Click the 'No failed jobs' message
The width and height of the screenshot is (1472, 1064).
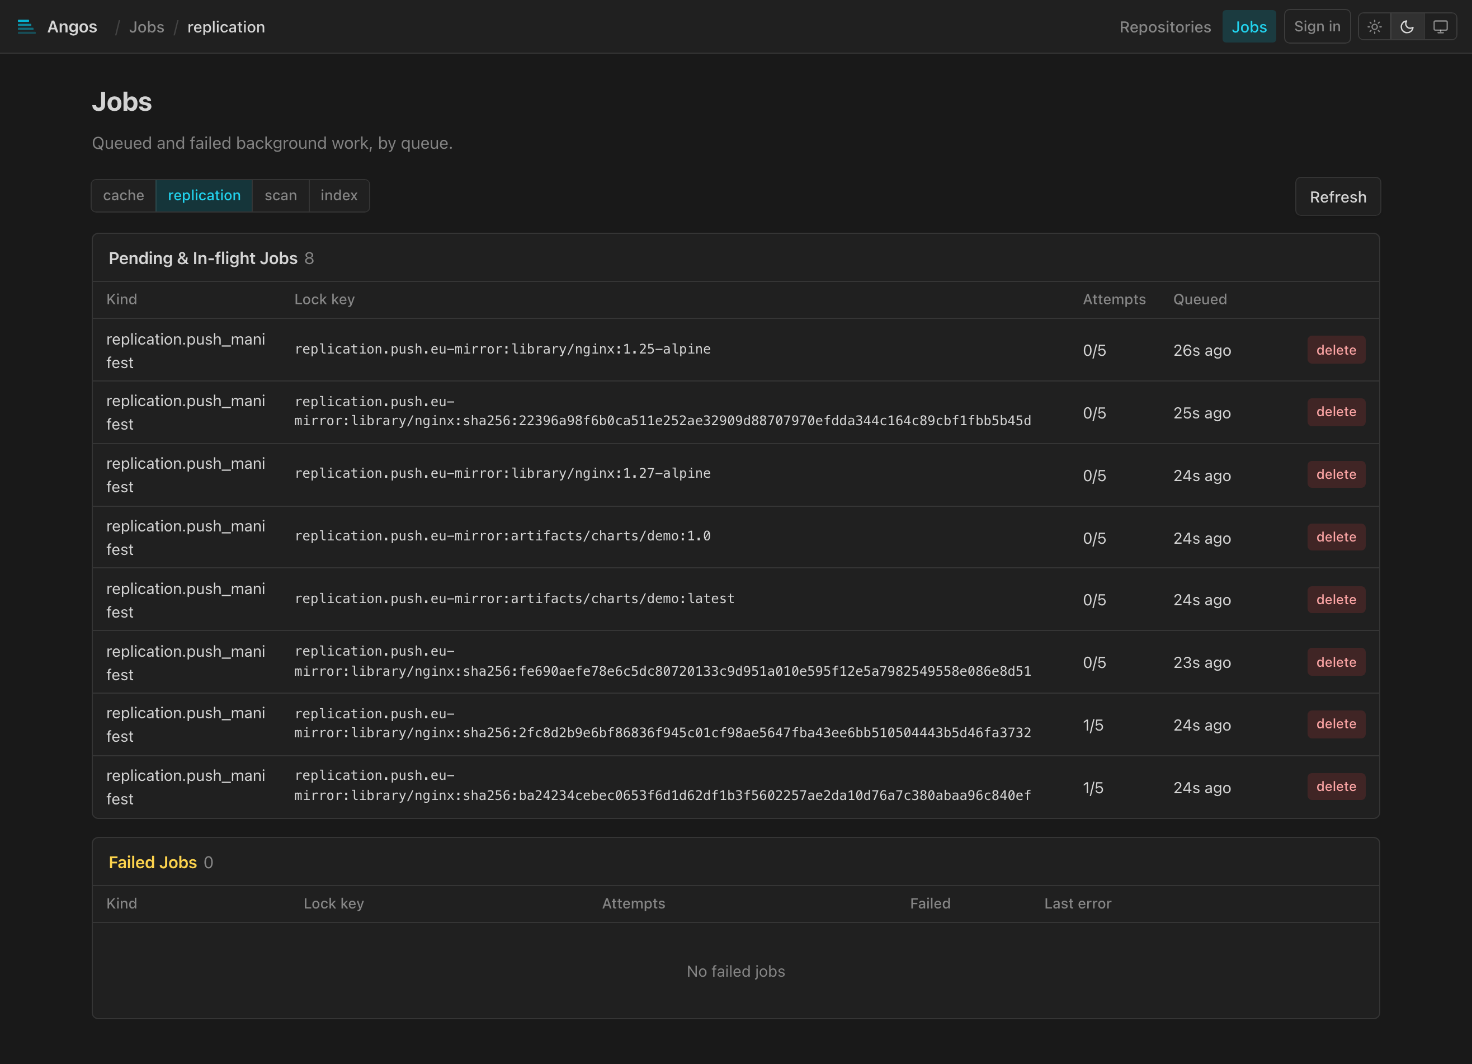point(735,971)
